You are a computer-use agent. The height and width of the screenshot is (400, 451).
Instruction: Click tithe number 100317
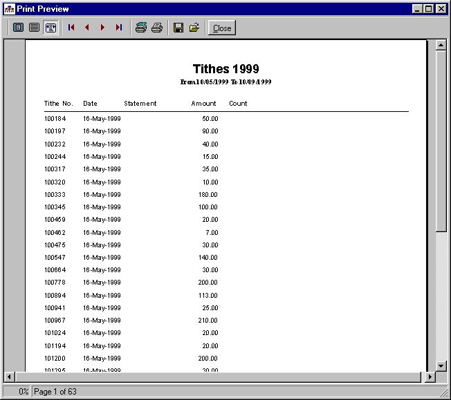[55, 169]
